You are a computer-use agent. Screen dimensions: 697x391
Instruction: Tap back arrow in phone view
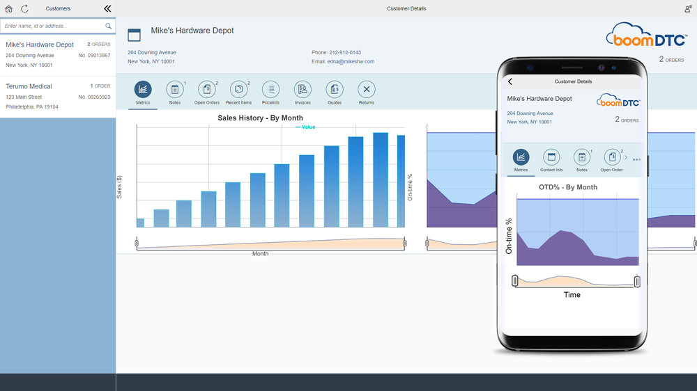tap(510, 81)
